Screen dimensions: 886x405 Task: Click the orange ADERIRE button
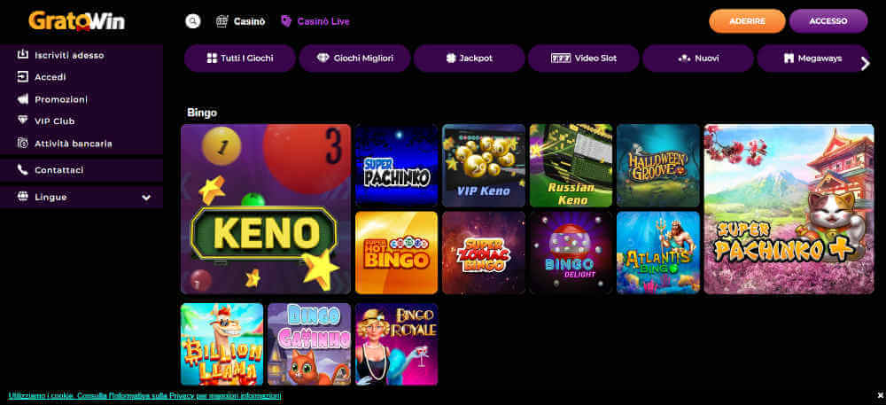click(747, 21)
